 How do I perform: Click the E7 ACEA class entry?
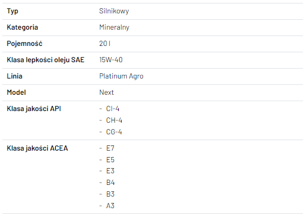110,148
